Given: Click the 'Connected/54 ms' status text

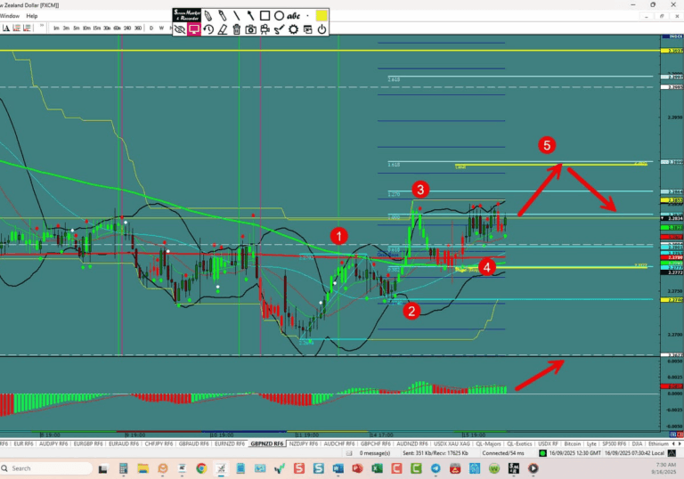Looking at the screenshot, I should click(x=503, y=453).
